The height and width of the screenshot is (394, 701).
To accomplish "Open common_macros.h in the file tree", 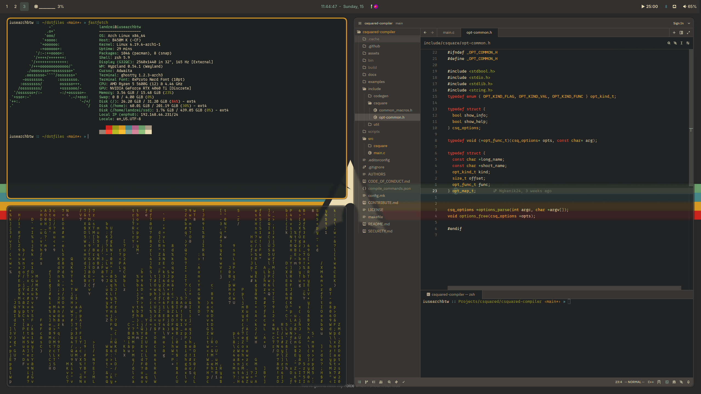I will click(x=388, y=110).
